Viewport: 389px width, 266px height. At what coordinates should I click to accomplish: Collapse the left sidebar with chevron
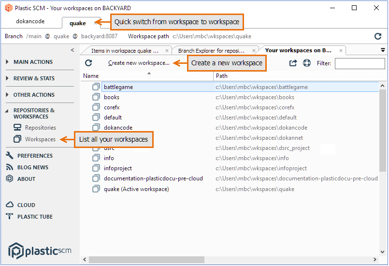point(72,50)
